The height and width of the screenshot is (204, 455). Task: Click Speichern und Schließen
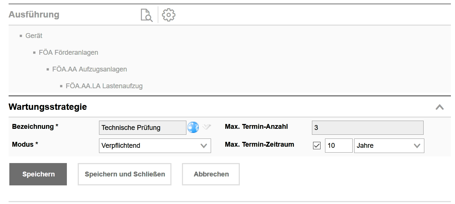click(125, 174)
